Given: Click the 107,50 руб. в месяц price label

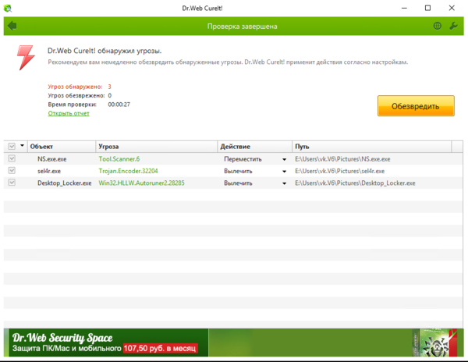Looking at the screenshot, I should click(x=160, y=348).
